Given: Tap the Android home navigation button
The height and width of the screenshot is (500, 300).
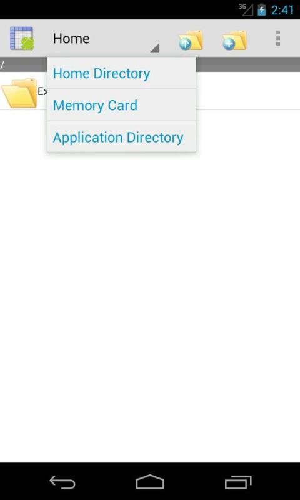Looking at the screenshot, I should click(x=150, y=482).
